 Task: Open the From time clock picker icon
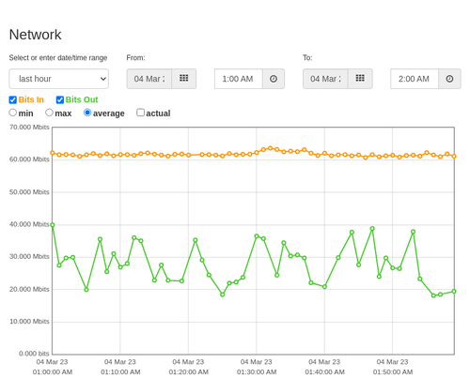[274, 79]
